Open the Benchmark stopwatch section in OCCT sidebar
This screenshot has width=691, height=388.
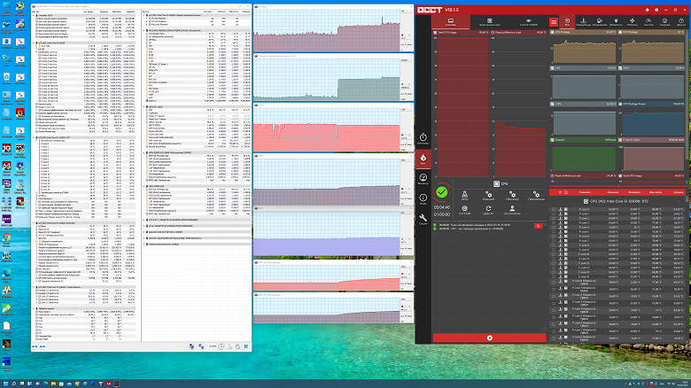423,139
